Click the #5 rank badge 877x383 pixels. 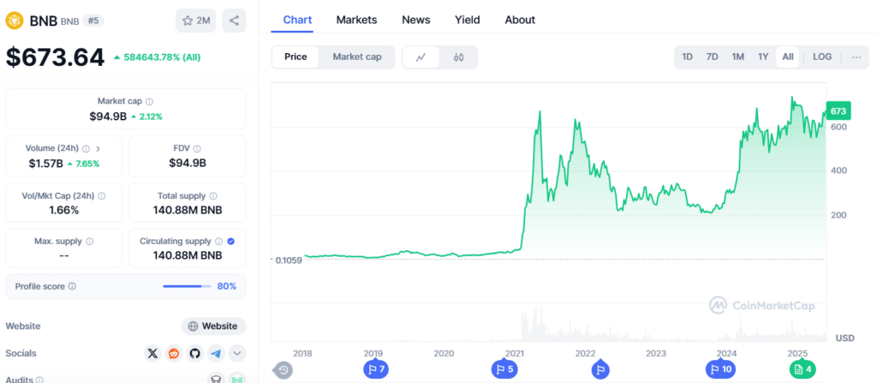coord(93,21)
